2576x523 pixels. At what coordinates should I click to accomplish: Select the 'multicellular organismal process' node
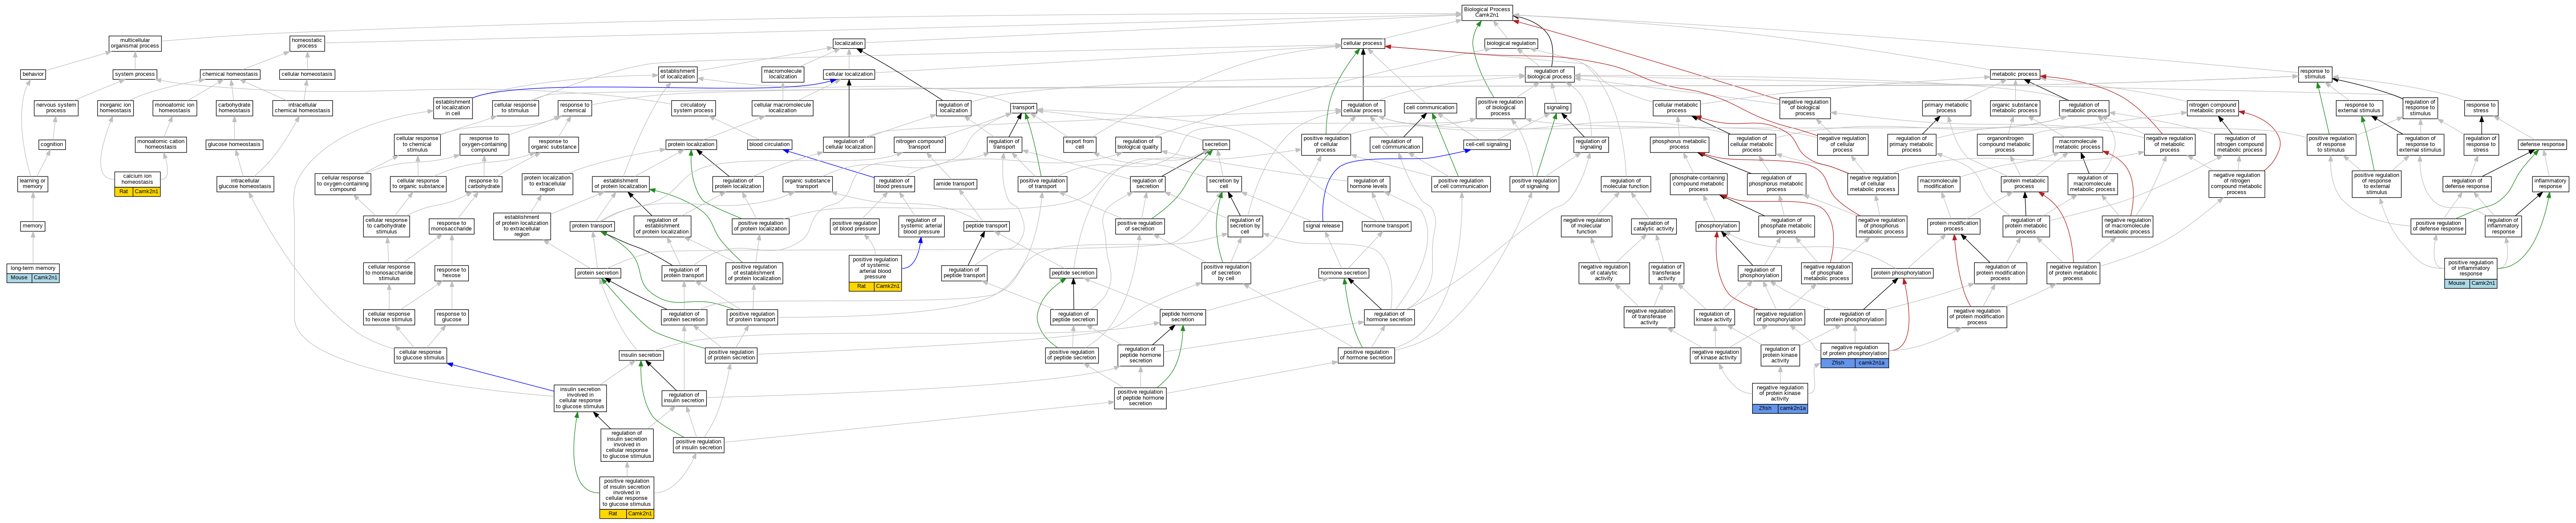pyautogui.click(x=135, y=44)
